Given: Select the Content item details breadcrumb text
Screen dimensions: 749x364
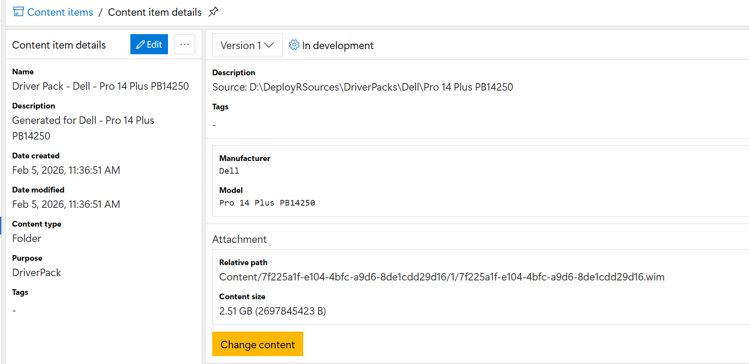Looking at the screenshot, I should (x=155, y=12).
